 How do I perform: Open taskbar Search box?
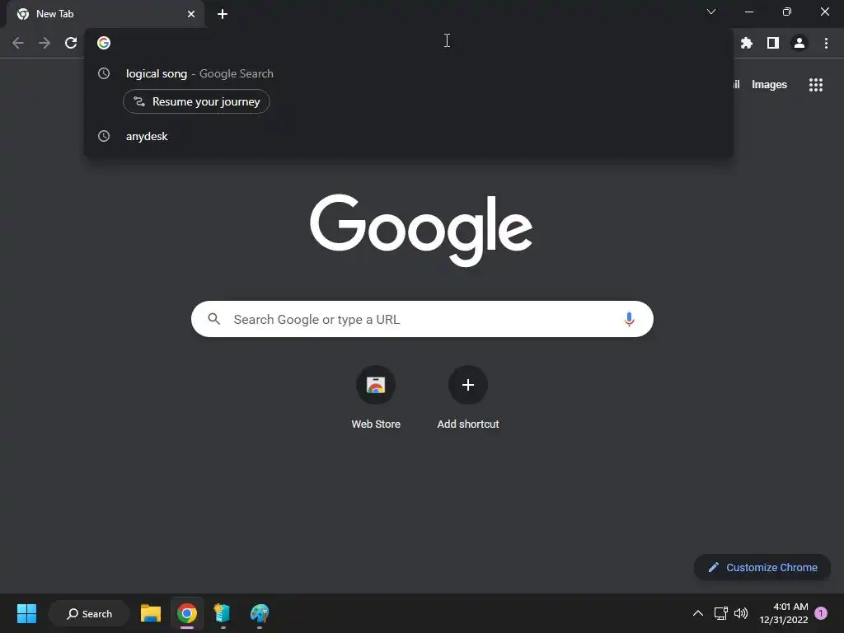(89, 613)
